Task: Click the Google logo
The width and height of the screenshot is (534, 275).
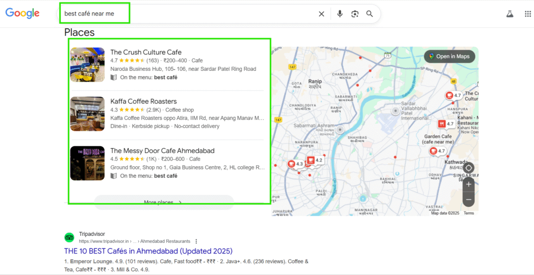Action: pyautogui.click(x=22, y=13)
